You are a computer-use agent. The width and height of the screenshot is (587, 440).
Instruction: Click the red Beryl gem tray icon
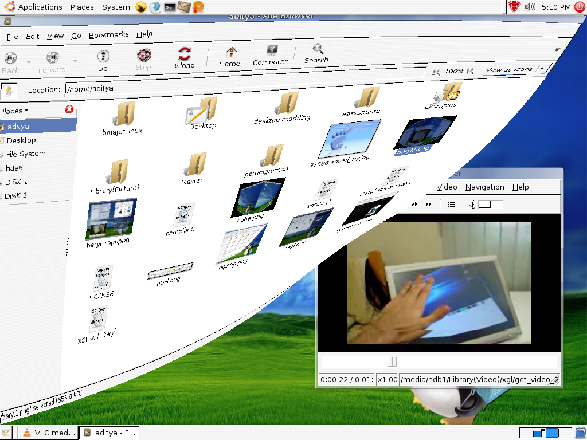pyautogui.click(x=514, y=7)
